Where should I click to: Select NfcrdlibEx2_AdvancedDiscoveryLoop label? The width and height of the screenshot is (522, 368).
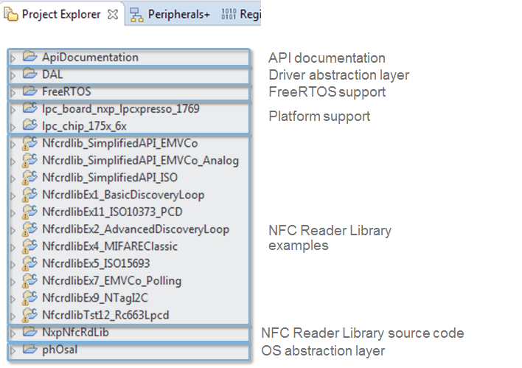point(136,229)
